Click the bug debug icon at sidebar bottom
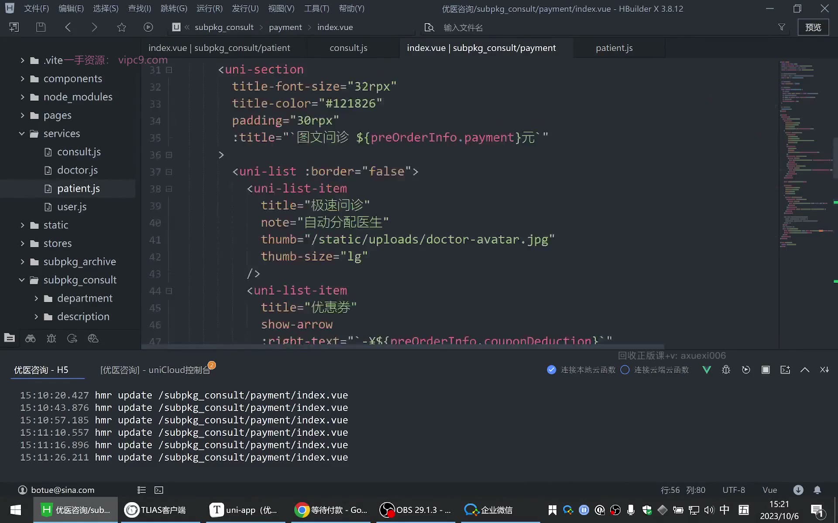The width and height of the screenshot is (838, 523). point(51,338)
